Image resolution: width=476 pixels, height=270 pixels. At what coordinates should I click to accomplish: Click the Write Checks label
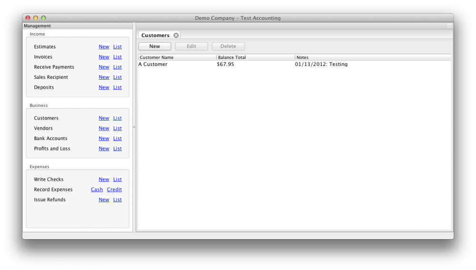49,179
